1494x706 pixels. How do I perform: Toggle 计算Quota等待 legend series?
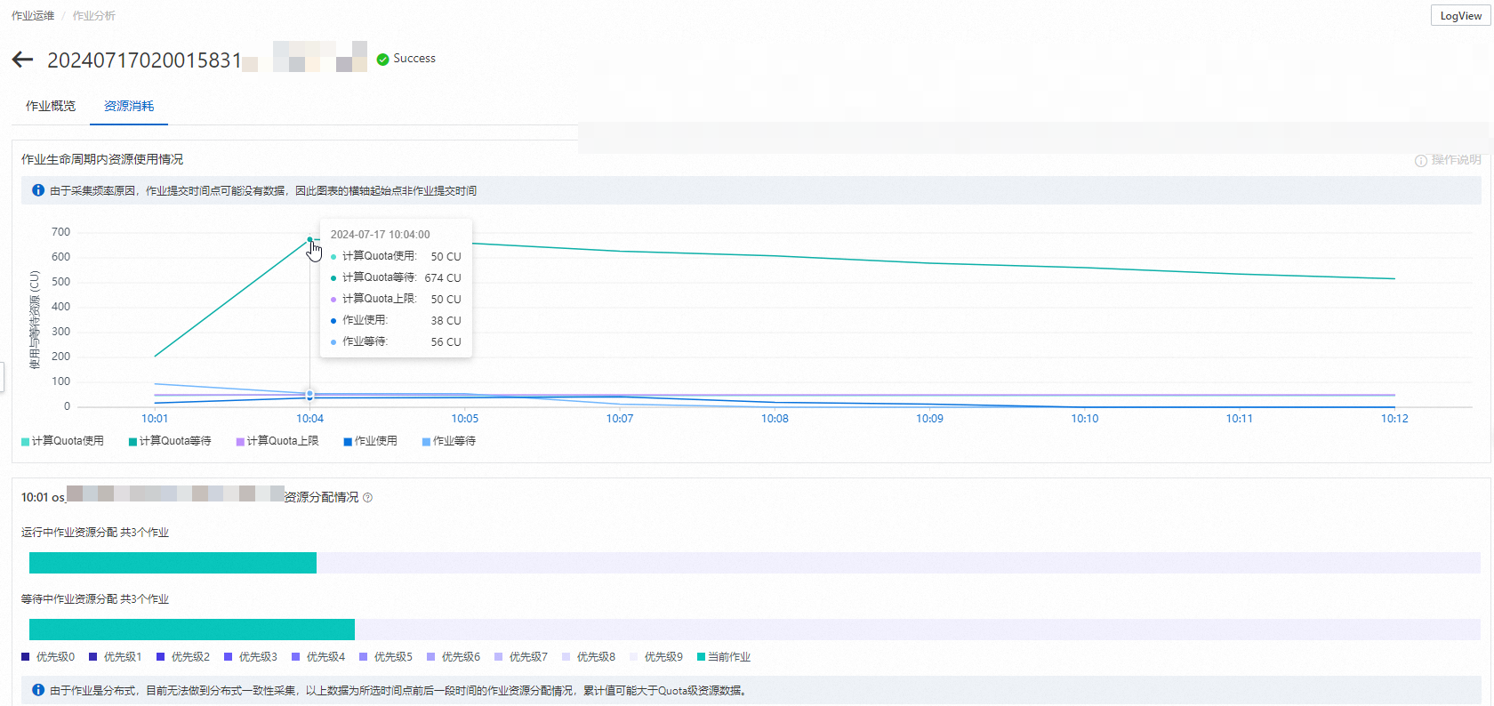170,441
